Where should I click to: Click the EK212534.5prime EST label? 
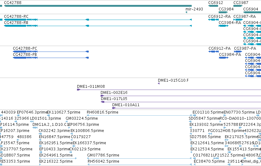click(x=207, y=149)
